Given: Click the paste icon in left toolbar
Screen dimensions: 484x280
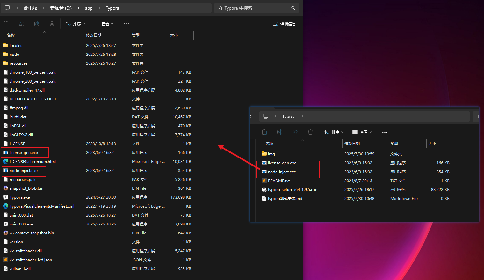Looking at the screenshot, I should click(x=6, y=24).
